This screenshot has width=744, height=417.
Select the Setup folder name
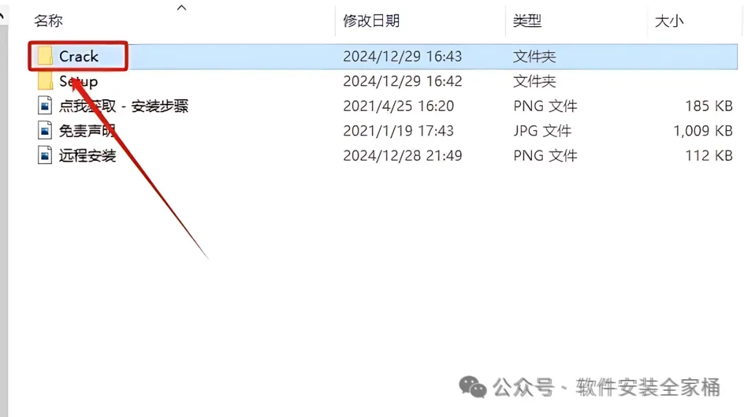[x=79, y=81]
